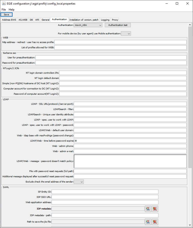Image resolution: width=193 pixels, height=228 pixels.
Task: Focus File with password reset requests field
Action: pyautogui.click(x=130, y=171)
